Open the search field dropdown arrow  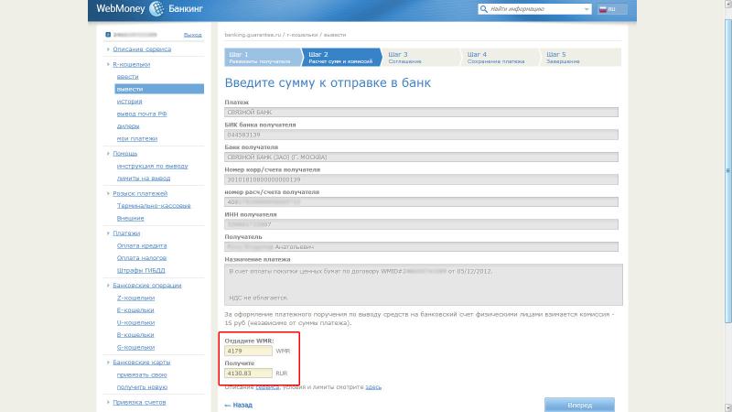[x=587, y=9]
